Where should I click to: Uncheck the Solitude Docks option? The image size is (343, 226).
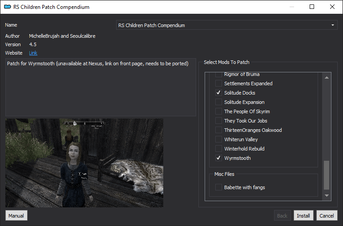(218, 93)
